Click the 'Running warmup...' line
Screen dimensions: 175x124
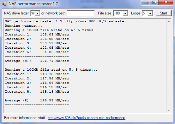pyautogui.click(x=23, y=26)
